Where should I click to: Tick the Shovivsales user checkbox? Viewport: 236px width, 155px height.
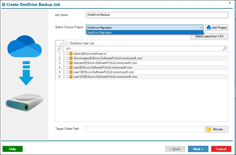click(x=66, y=58)
